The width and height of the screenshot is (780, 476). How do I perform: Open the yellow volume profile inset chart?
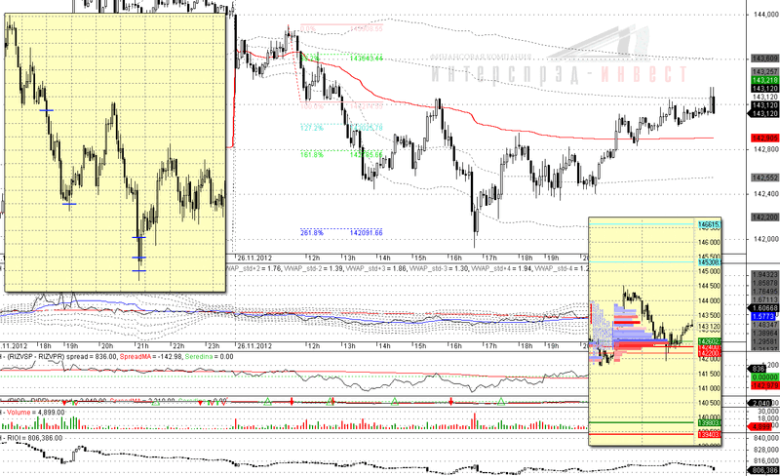654,331
